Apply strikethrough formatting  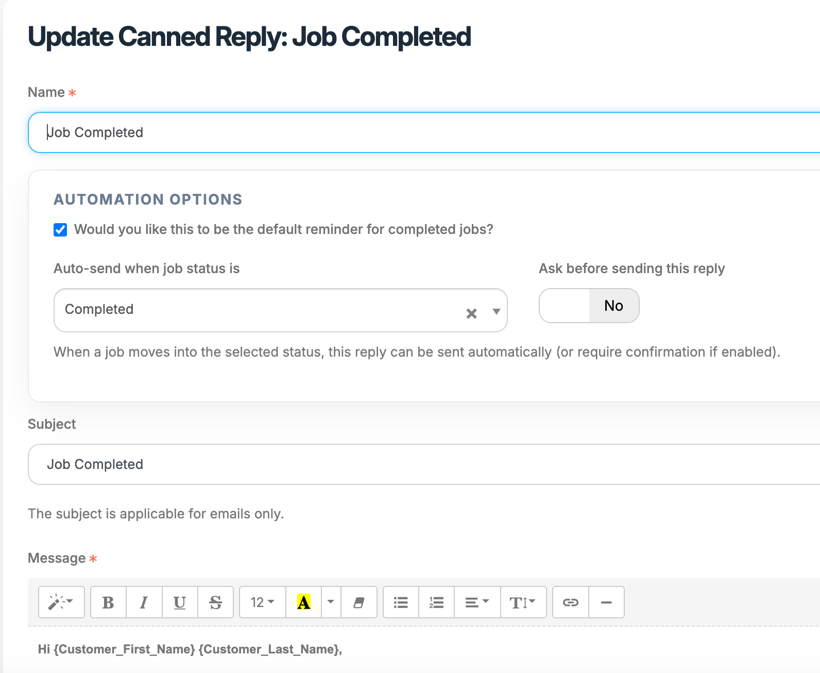[x=215, y=602]
